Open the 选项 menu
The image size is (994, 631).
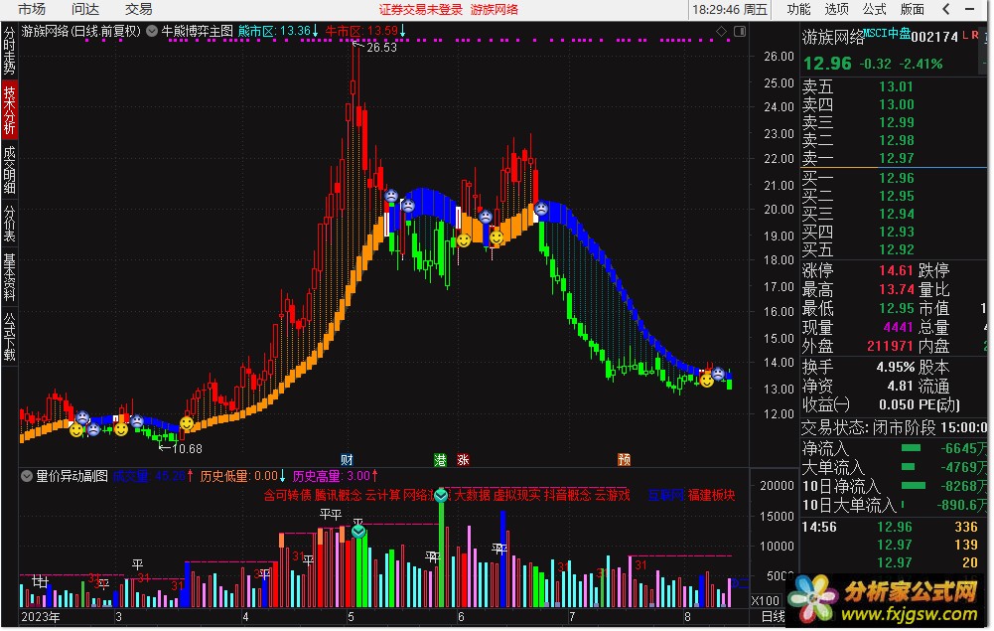coord(837,10)
